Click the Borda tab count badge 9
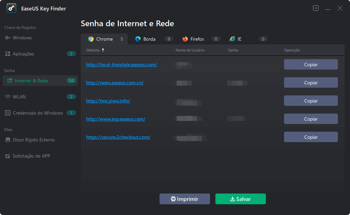This screenshot has width=350, height=215. (x=169, y=39)
